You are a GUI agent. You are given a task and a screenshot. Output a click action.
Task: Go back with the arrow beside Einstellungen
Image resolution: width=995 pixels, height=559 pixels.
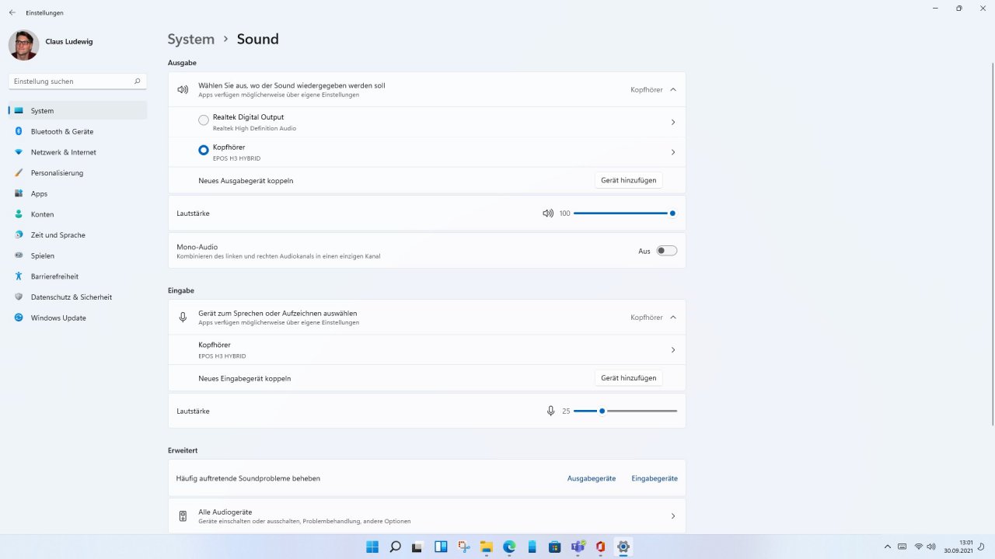pos(12,12)
